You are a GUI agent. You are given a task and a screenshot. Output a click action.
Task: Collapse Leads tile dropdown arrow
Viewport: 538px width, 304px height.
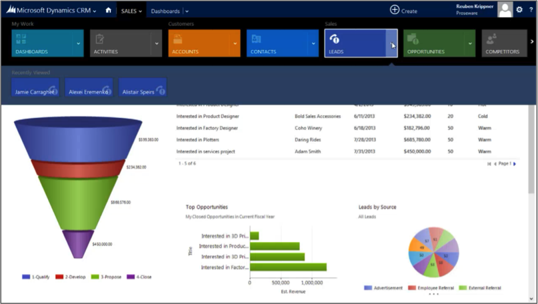391,43
